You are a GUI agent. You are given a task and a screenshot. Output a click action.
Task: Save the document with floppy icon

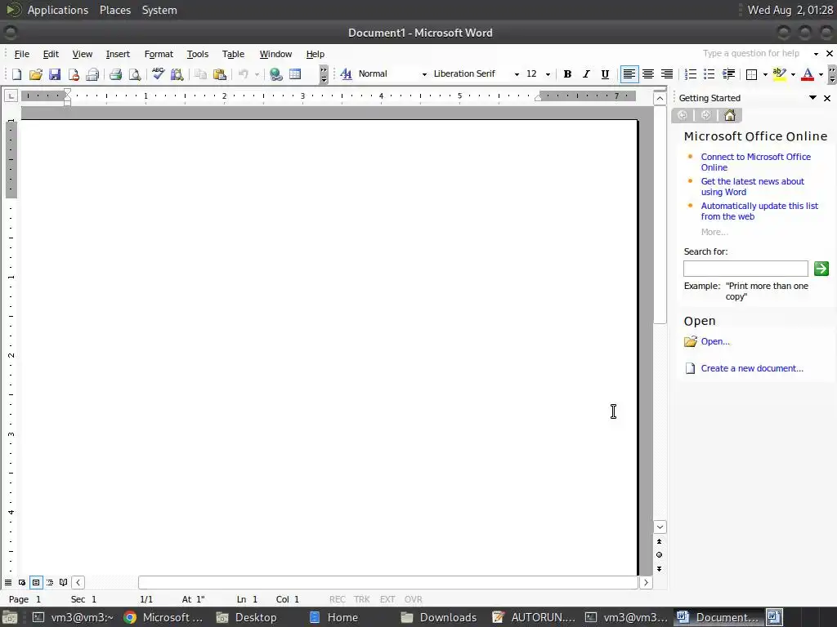coord(55,74)
